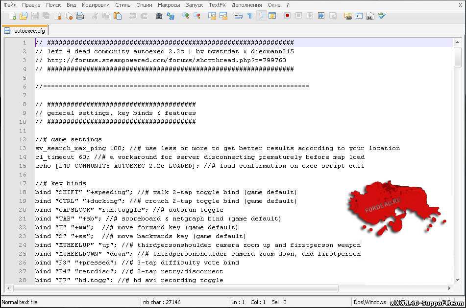Open the Окна menu
Screen dimensions: 466x308
274,5
